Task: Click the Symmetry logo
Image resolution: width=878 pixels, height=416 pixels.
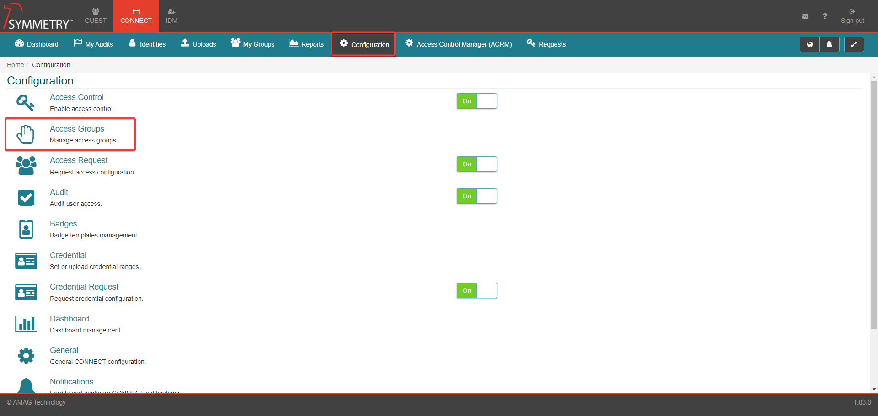Action: pos(37,16)
